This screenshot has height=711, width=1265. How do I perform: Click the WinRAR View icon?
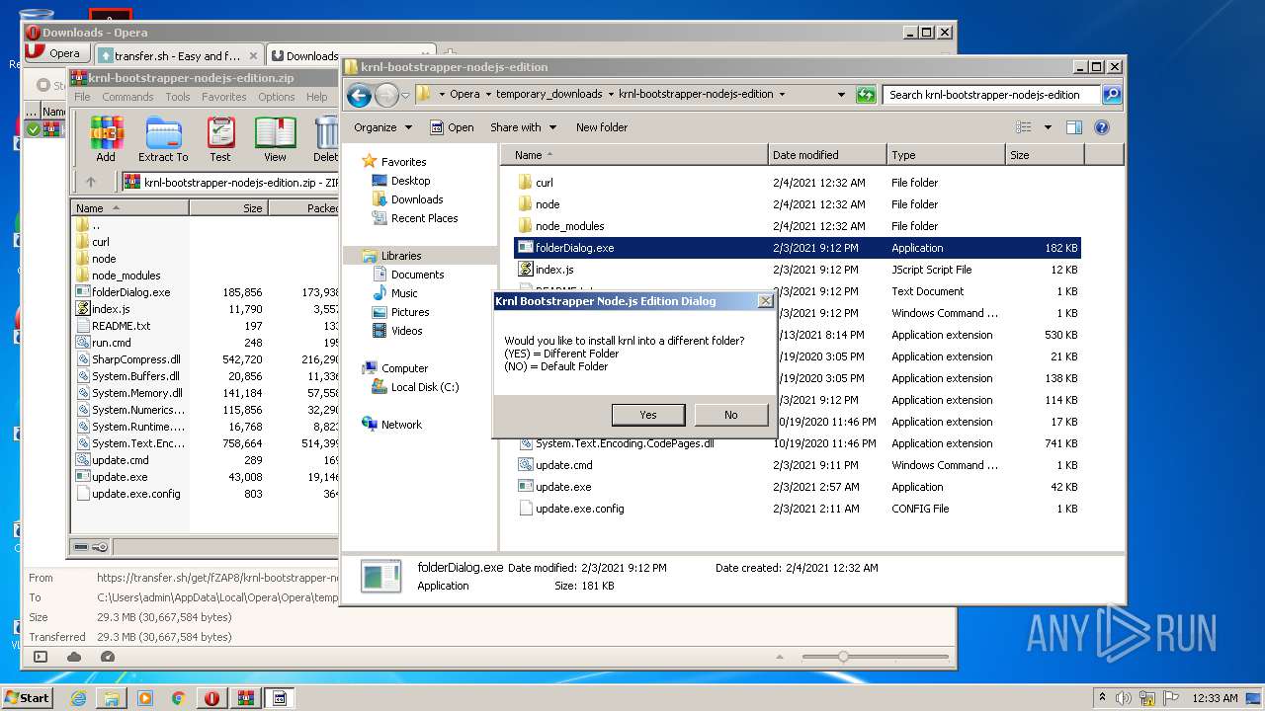[275, 139]
